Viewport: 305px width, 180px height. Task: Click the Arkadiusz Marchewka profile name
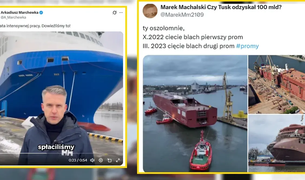point(19,12)
